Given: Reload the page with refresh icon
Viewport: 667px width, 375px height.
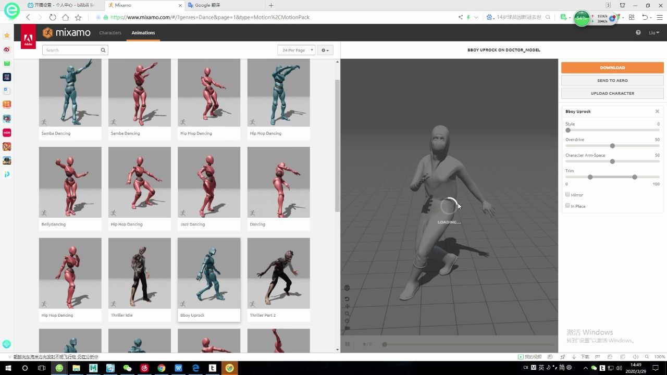Looking at the screenshot, I should [x=53, y=17].
